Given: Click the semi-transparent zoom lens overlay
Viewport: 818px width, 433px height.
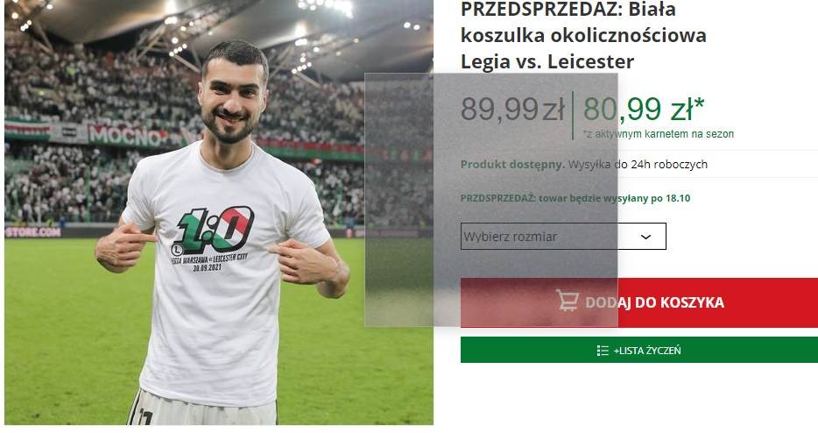Looking at the screenshot, I should click(491, 200).
